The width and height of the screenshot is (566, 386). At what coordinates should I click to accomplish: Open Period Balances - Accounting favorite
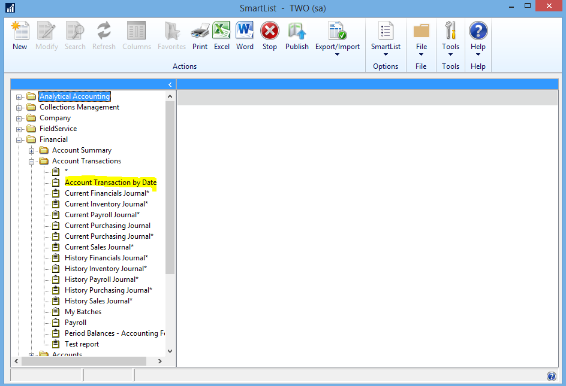(115, 333)
